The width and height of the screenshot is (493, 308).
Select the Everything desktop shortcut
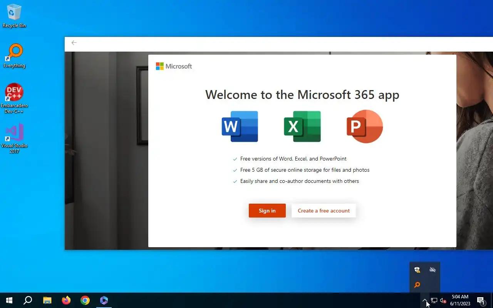[x=14, y=56]
